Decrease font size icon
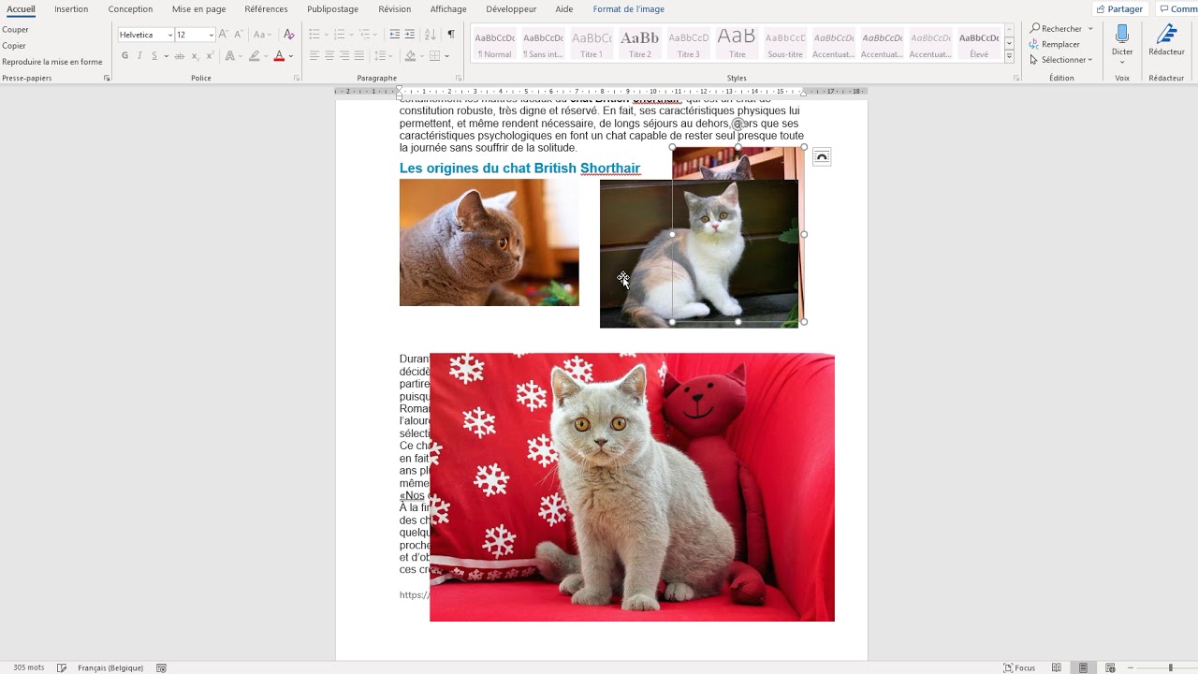This screenshot has height=674, width=1198. point(239,35)
